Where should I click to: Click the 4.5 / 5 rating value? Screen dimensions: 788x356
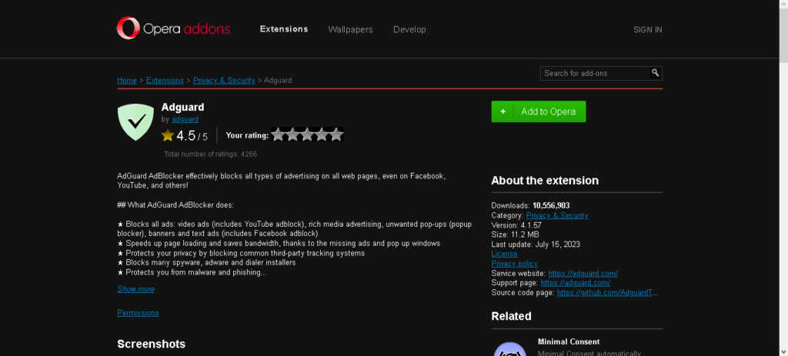coord(192,135)
